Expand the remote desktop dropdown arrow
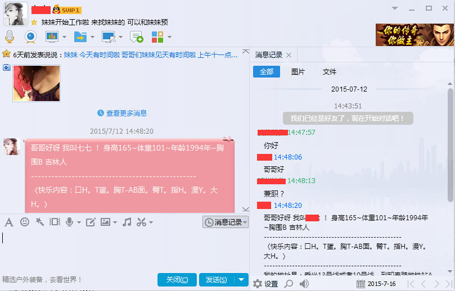Image resolution: width=455 pixels, height=291 pixels. point(120,37)
